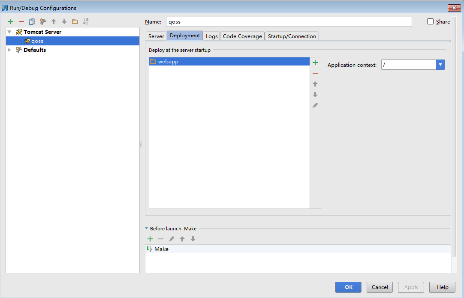The width and height of the screenshot is (464, 298).
Task: Sort configurations alphabetically
Action: point(86,21)
